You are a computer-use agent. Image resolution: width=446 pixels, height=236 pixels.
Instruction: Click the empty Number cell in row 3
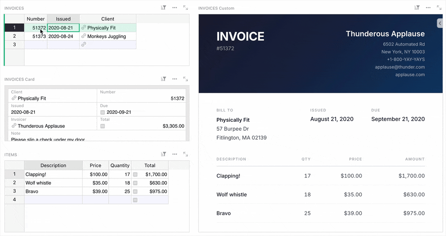(36, 45)
